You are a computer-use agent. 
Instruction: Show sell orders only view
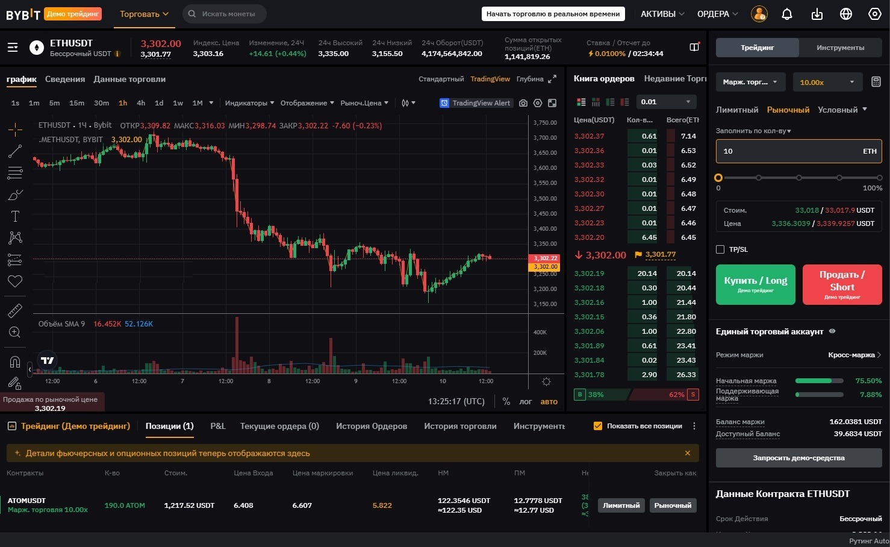(624, 102)
